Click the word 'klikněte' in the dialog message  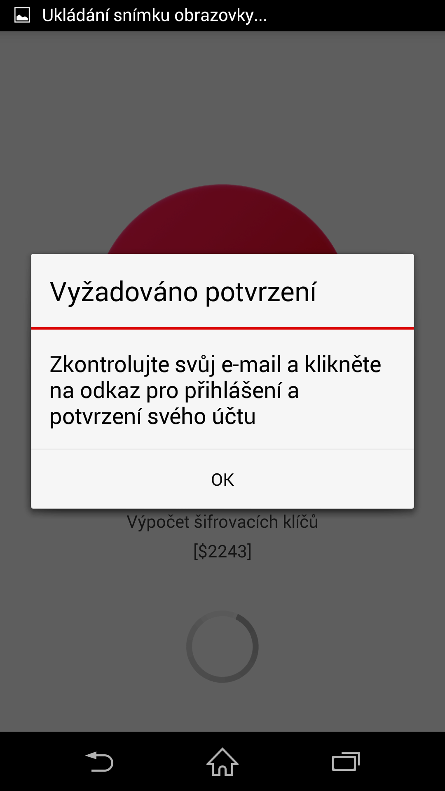343,364
